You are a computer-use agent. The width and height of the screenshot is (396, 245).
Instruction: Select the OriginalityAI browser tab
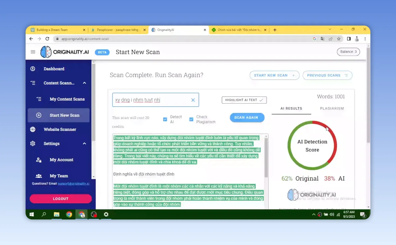(178, 30)
